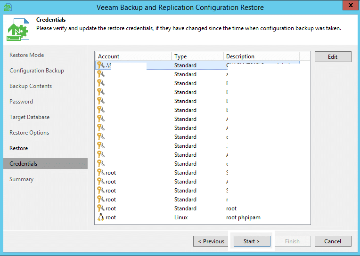The image size is (360, 256).
Task: Click the Veeam app icon in title bar
Action: 8,7
